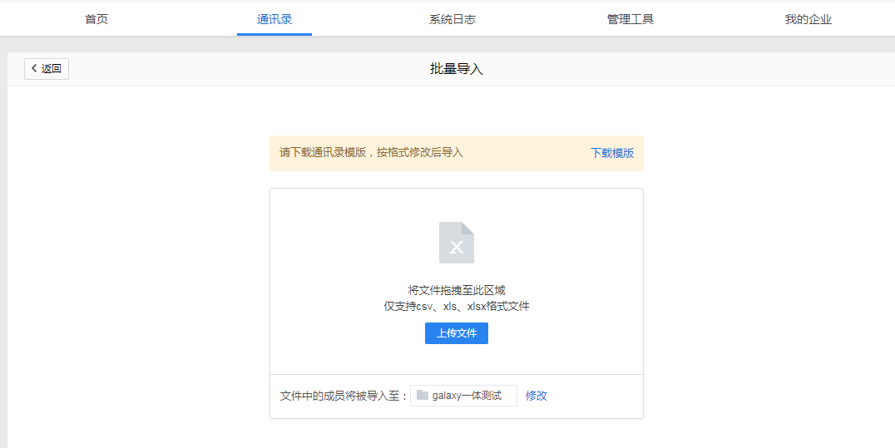
Task: Go to the 管理工具 tab
Action: 630,19
